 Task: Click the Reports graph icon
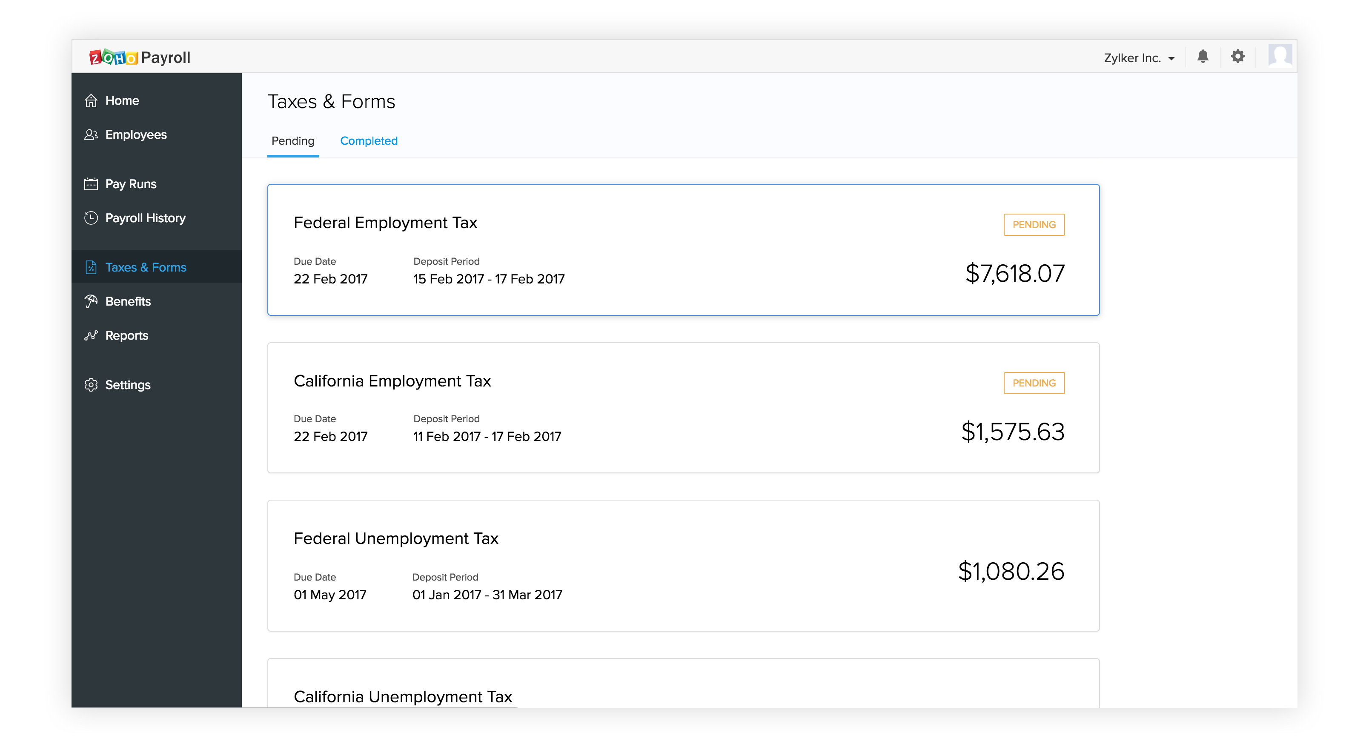[x=91, y=336]
